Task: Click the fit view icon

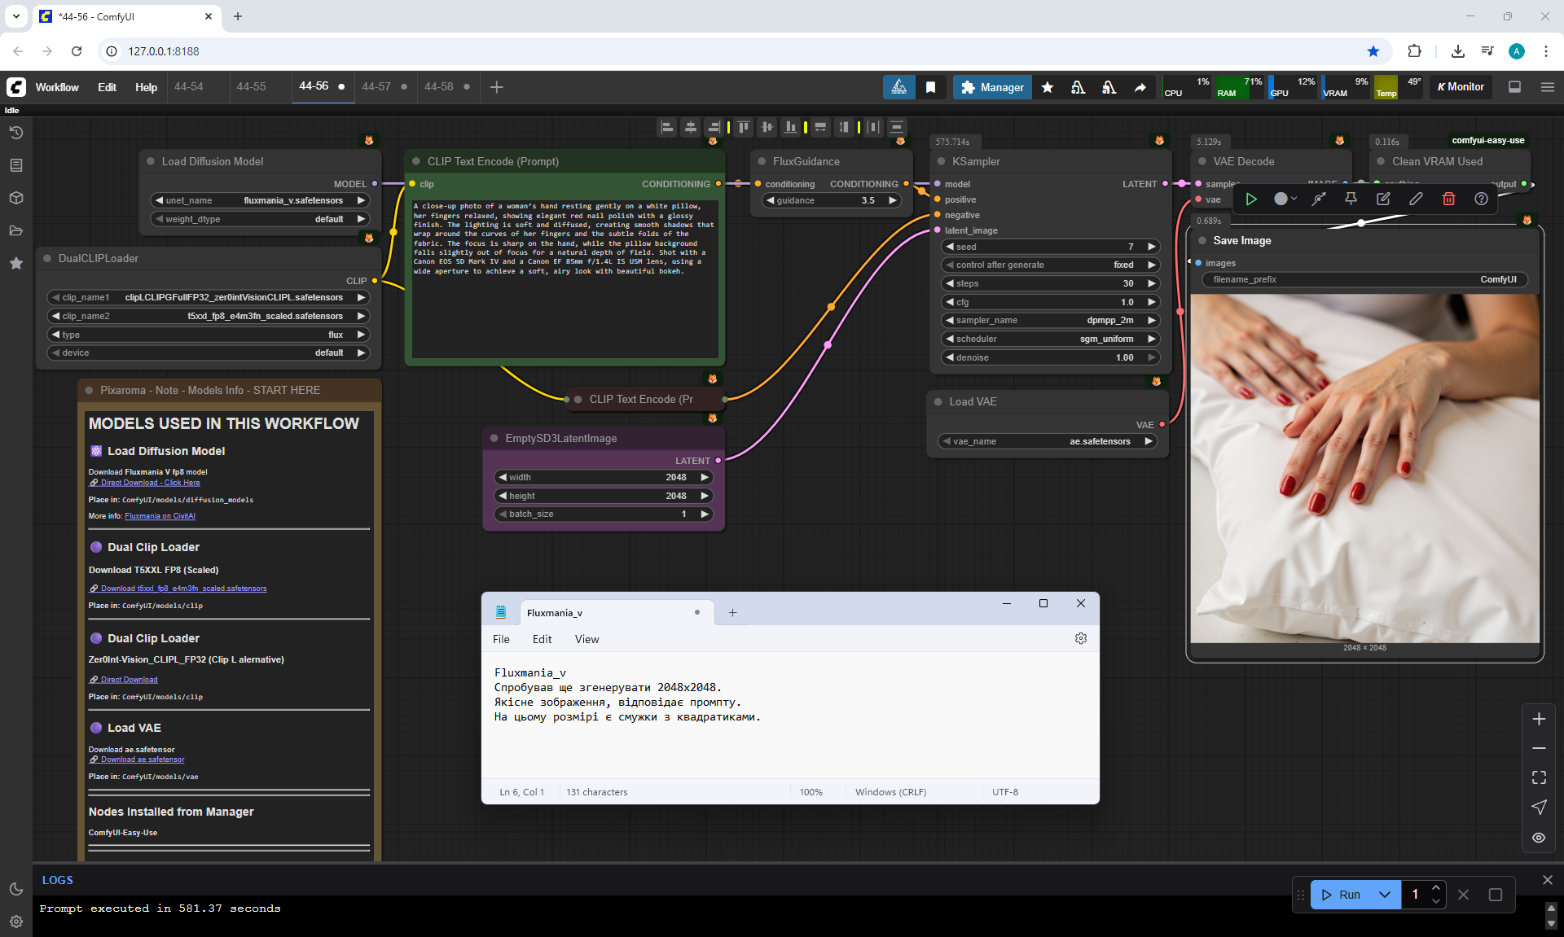Action: point(1539,777)
